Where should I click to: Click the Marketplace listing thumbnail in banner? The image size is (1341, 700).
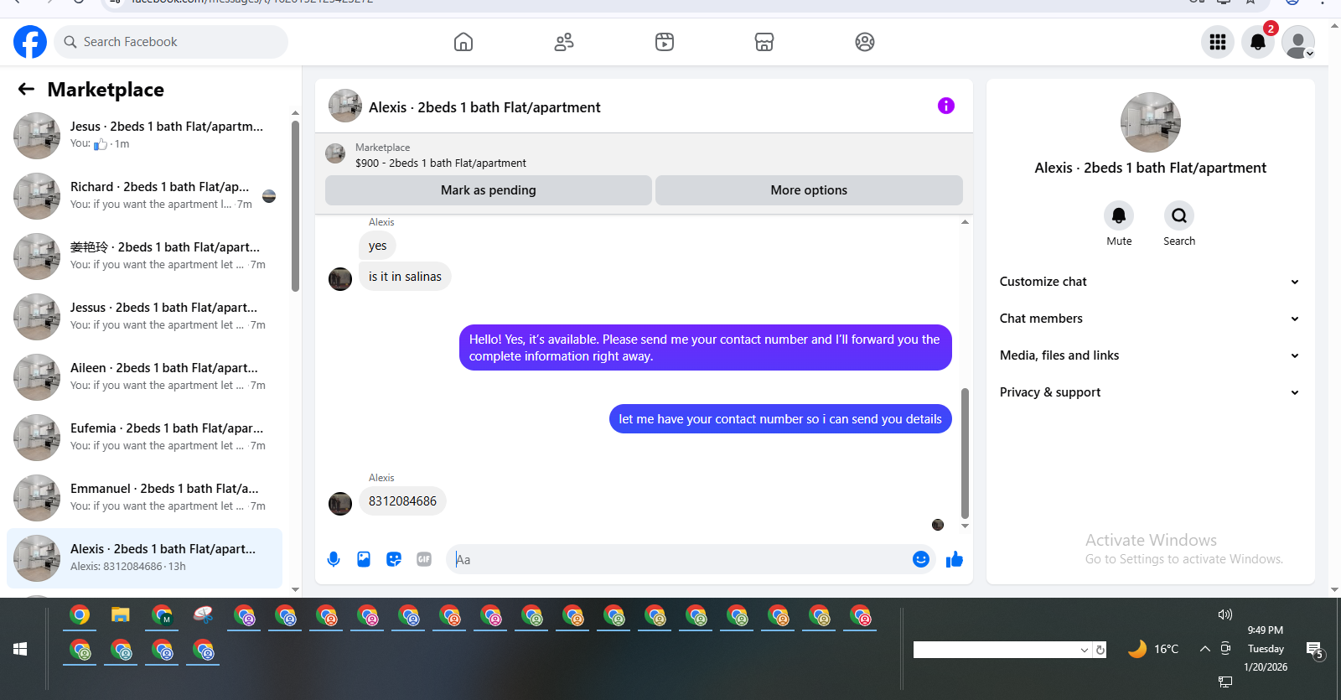[x=335, y=153]
